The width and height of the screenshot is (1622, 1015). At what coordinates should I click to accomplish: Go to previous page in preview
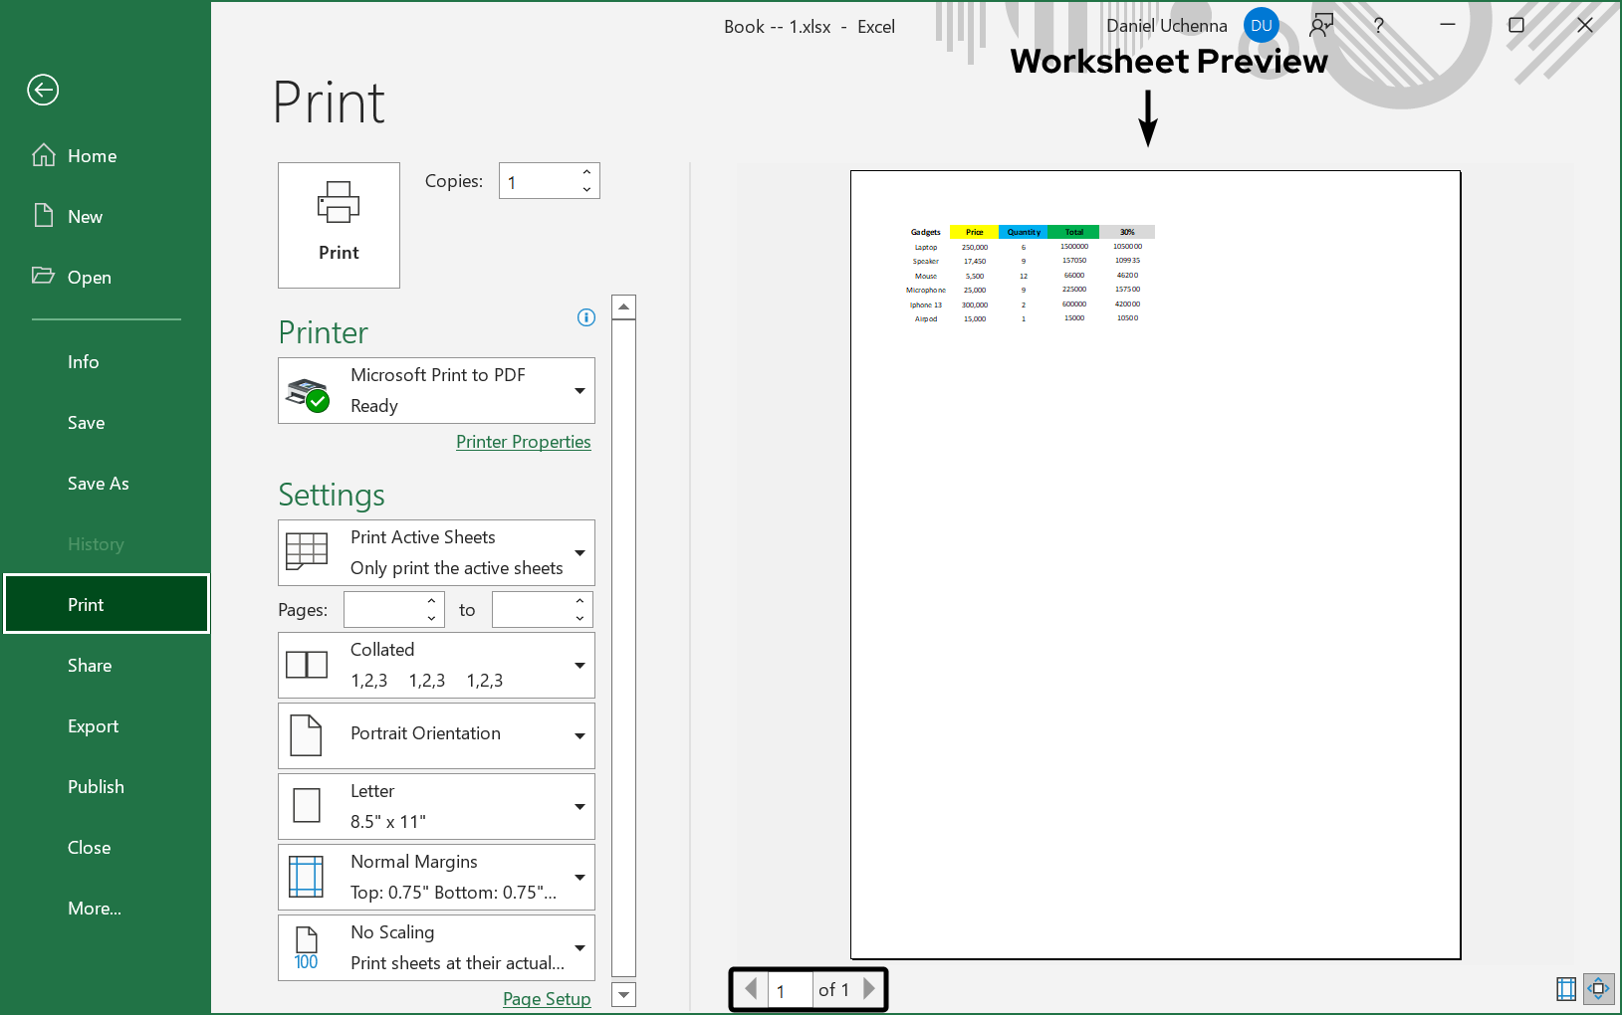click(x=752, y=989)
